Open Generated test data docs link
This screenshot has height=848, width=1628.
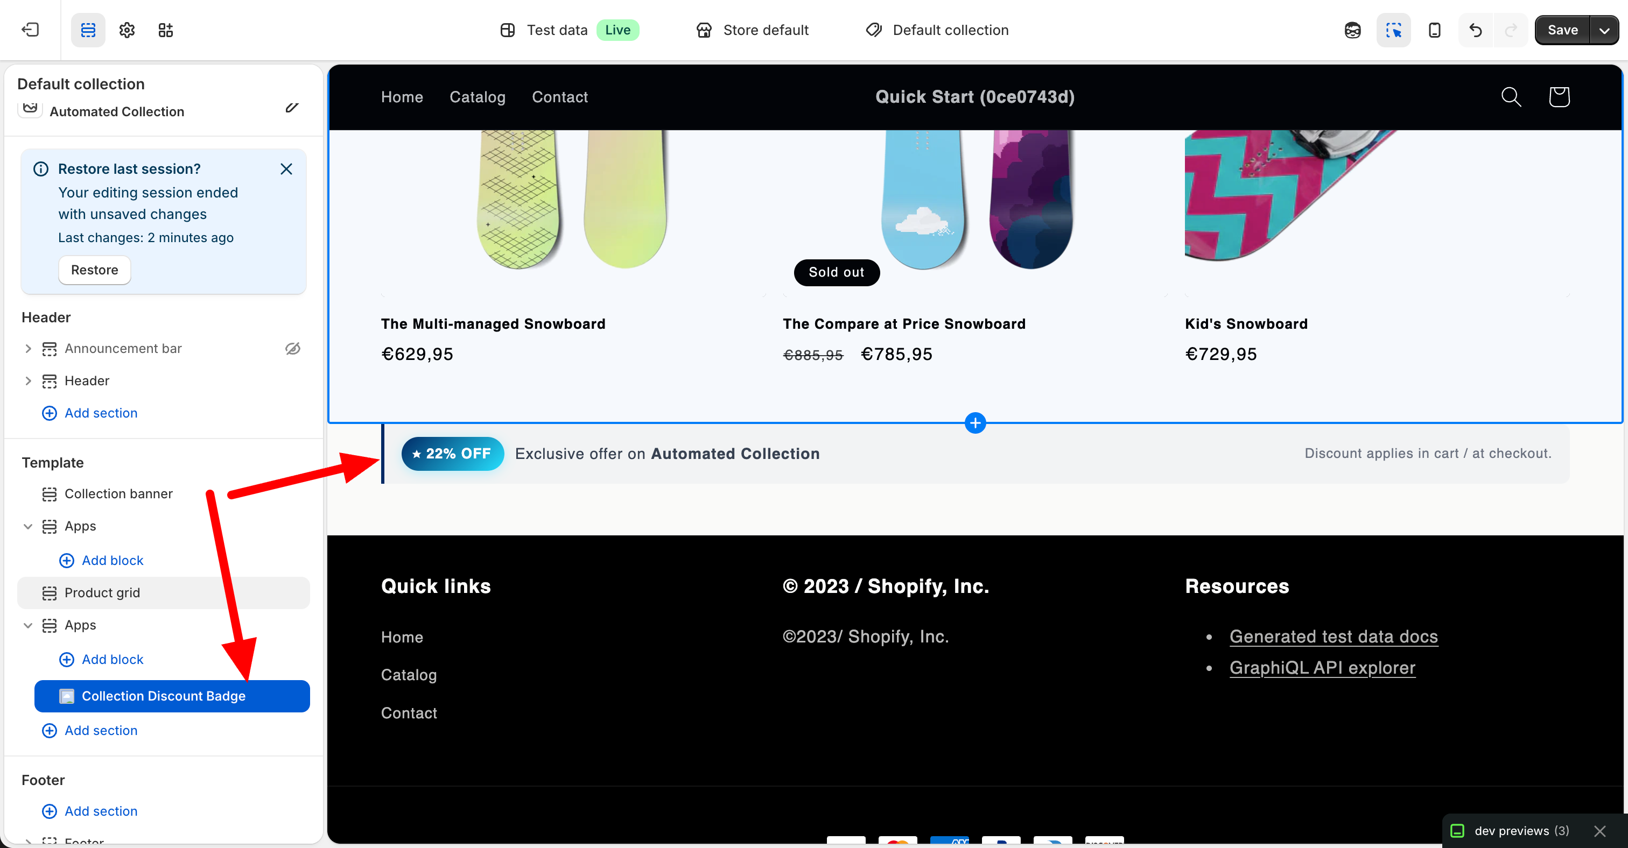(1334, 637)
